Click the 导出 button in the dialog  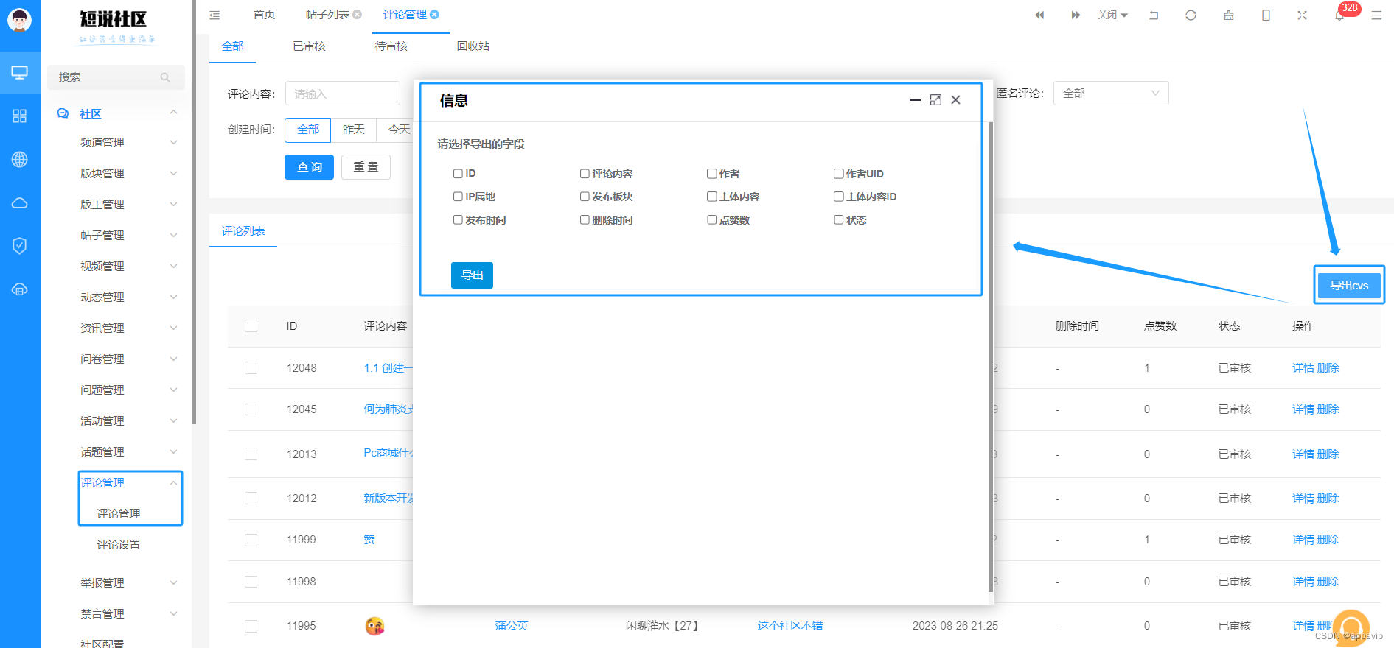click(472, 275)
